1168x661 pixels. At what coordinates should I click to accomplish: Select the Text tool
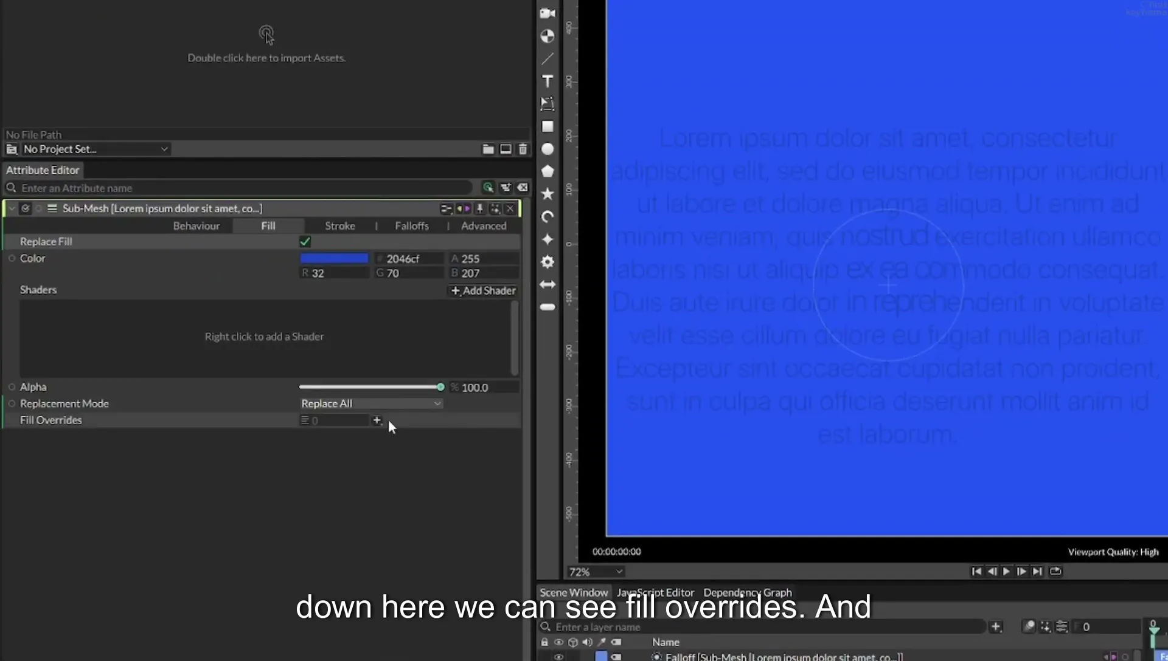click(x=547, y=81)
